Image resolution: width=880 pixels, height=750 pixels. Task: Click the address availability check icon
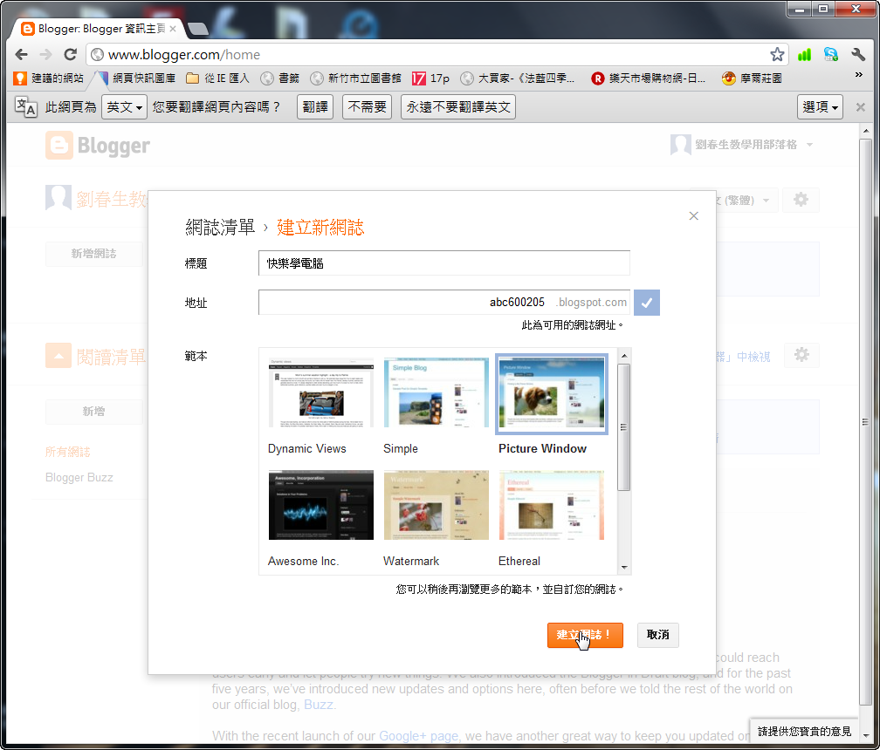[x=647, y=303]
